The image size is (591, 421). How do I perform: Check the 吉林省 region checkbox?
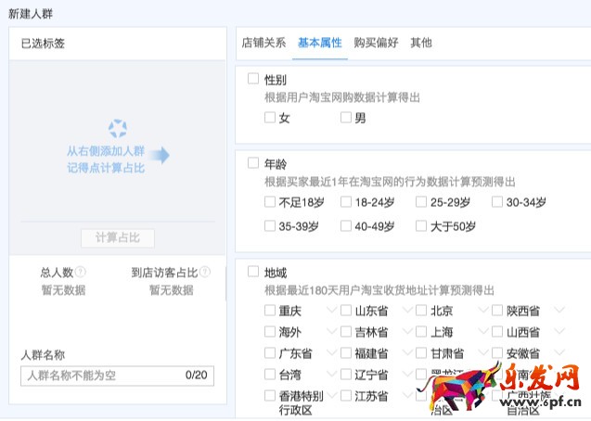point(346,332)
